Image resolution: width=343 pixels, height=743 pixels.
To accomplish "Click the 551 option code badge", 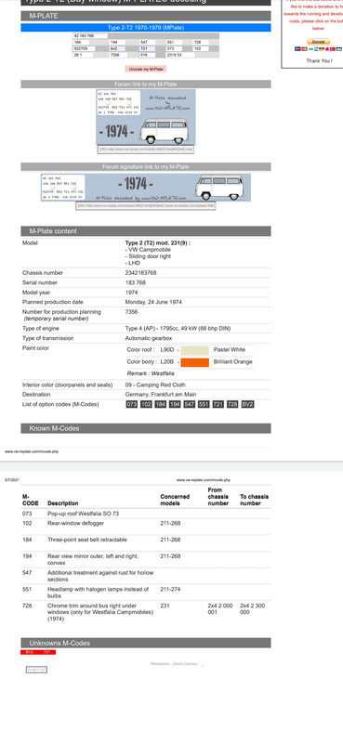I will (204, 405).
